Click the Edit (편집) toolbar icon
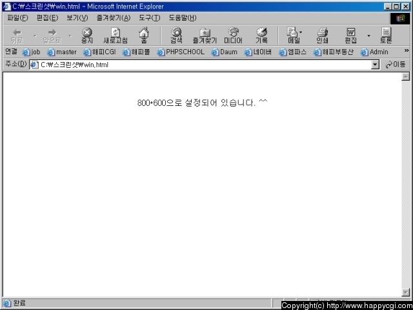This screenshot has width=413, height=310. coord(351,32)
